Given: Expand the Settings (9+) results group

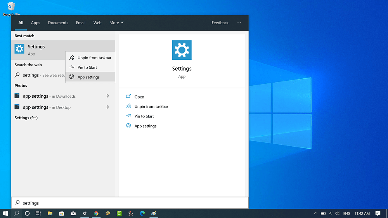Looking at the screenshot, I should (26, 118).
